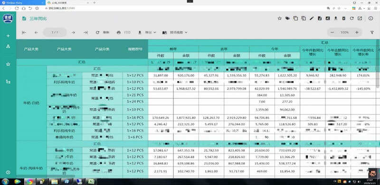This screenshot has height=185, width=380.
Task: Click the info icon in header
Action: coord(371,18)
